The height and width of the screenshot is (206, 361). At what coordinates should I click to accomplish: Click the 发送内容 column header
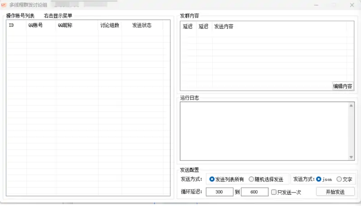point(279,27)
